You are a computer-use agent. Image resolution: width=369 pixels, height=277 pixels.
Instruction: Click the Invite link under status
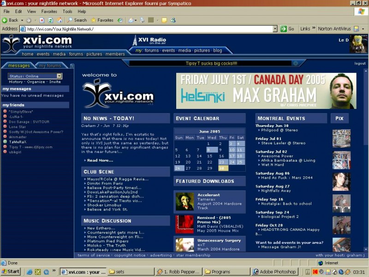(x=55, y=82)
